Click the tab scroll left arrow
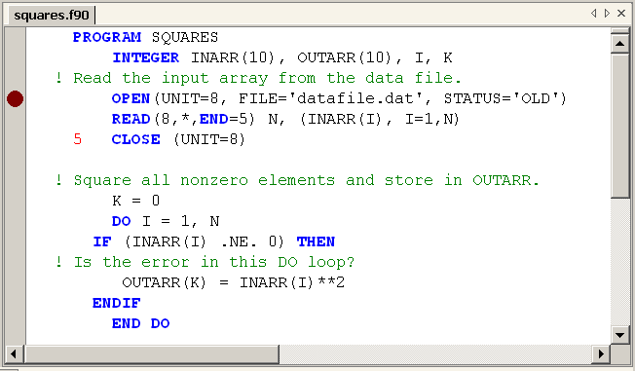 coord(593,13)
